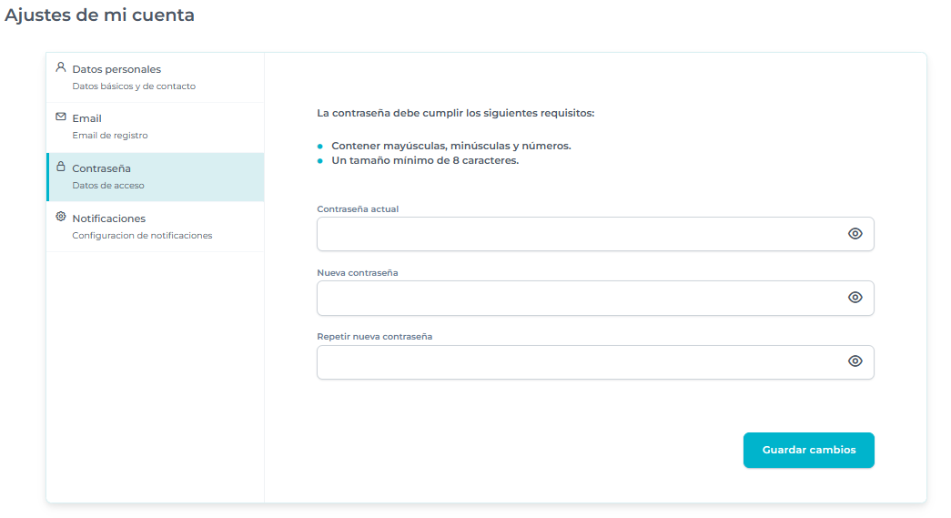Go to the Notificaciones section
Image resolution: width=951 pixels, height=518 pixels.
click(x=108, y=218)
